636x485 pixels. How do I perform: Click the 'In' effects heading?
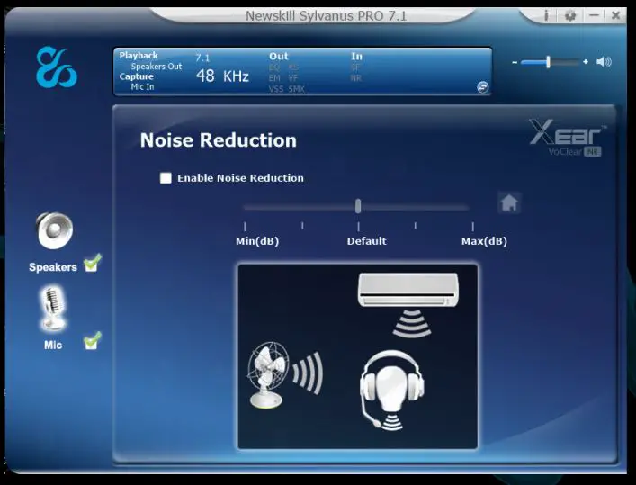[x=356, y=57]
